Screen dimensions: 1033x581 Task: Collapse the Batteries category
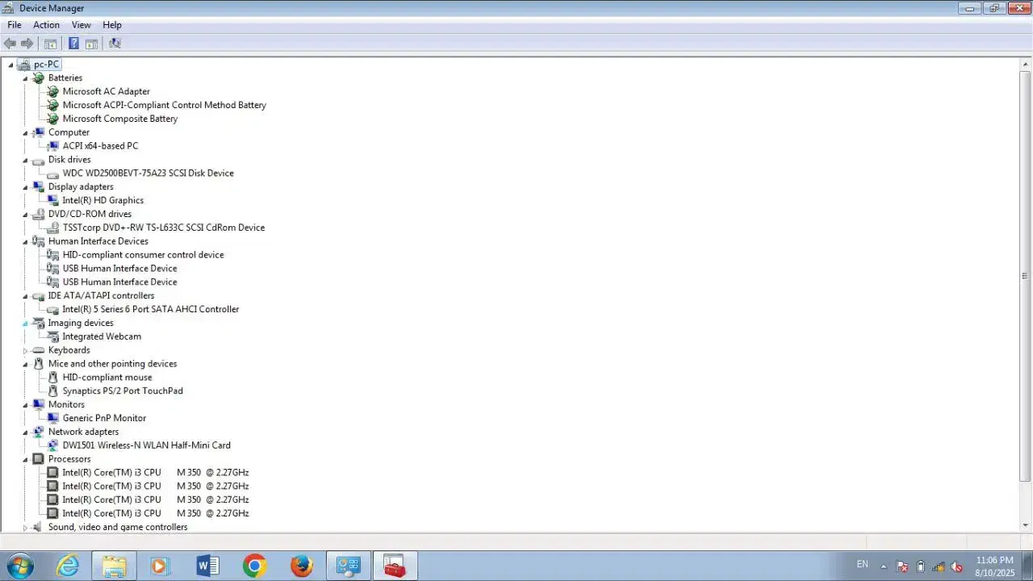tap(25, 79)
